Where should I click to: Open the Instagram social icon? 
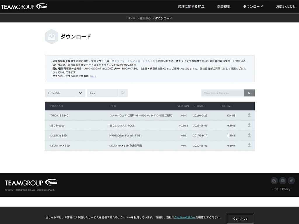pos(274,181)
